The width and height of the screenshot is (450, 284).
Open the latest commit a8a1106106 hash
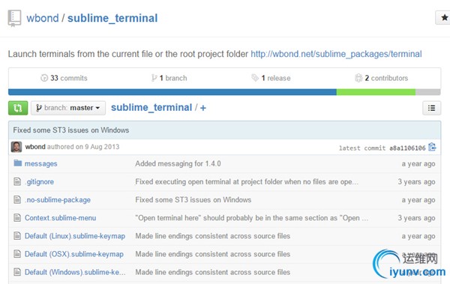407,148
